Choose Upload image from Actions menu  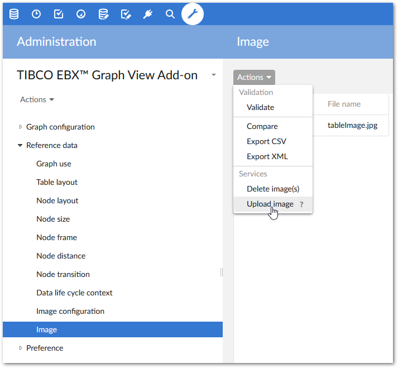(270, 204)
